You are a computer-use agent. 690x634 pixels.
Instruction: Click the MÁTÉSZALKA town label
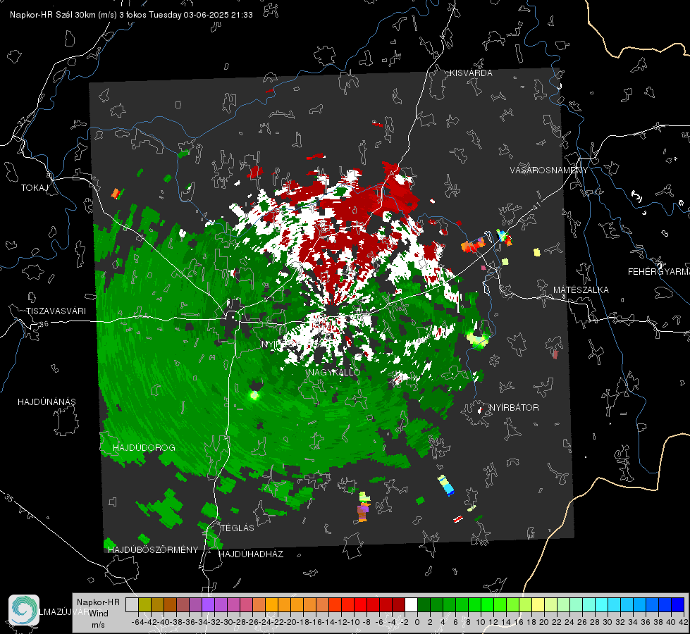[581, 290]
